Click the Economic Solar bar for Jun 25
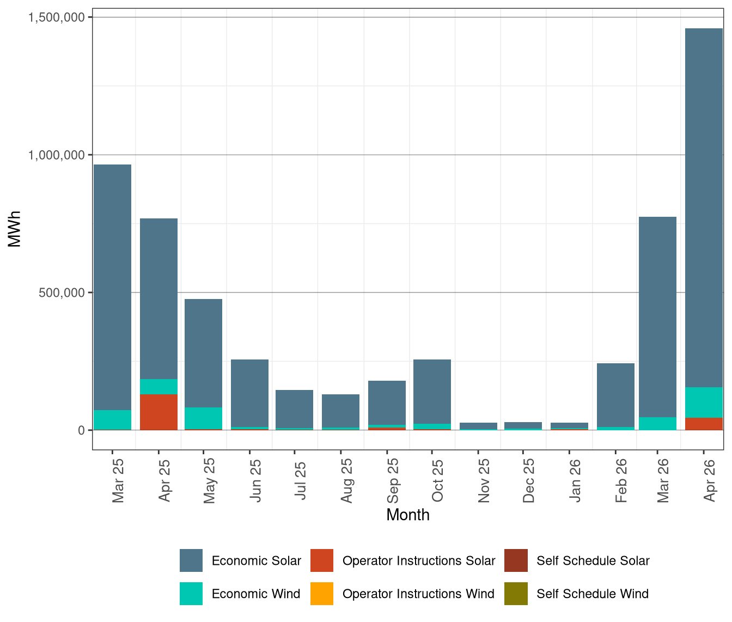Viewport: 732px width, 622px height. point(250,393)
